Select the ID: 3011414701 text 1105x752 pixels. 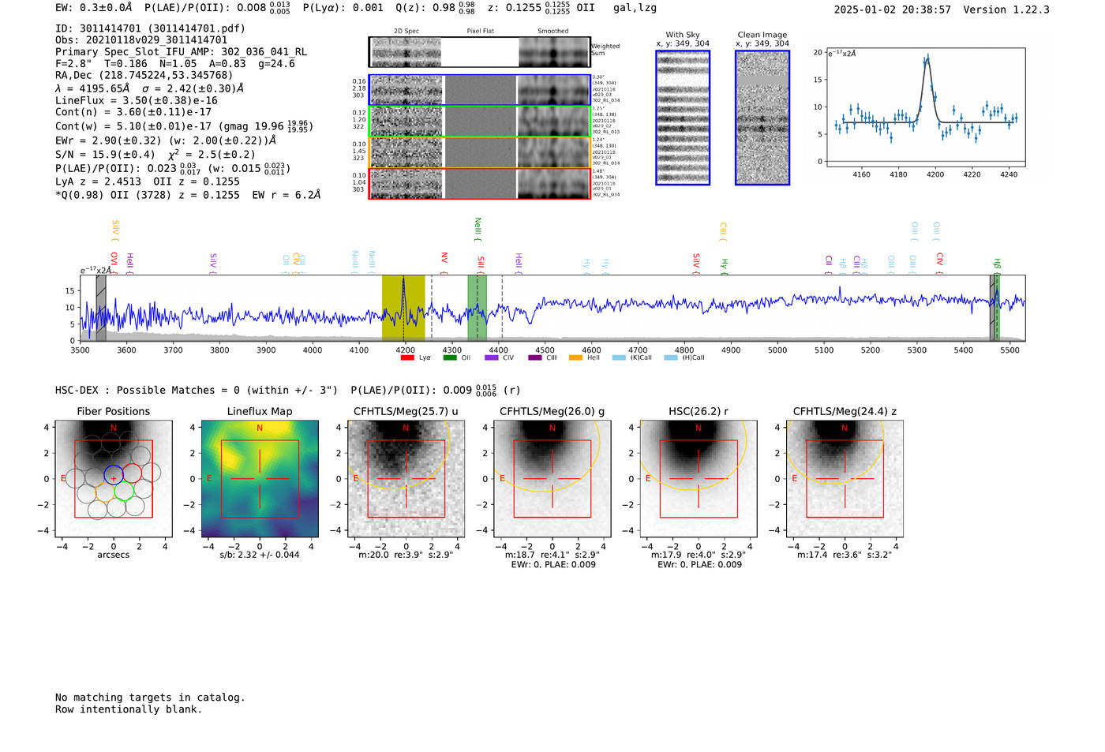tap(150, 28)
